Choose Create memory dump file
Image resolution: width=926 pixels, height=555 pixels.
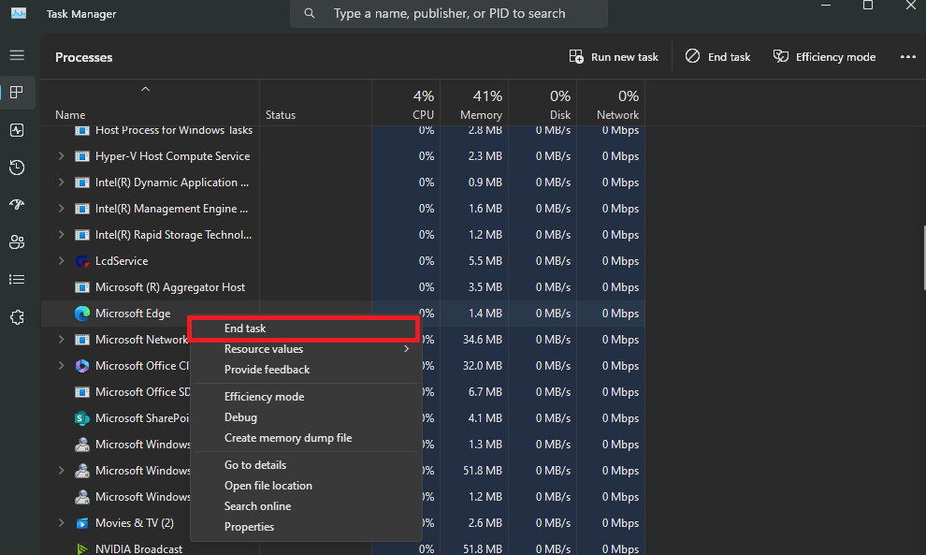coord(287,437)
